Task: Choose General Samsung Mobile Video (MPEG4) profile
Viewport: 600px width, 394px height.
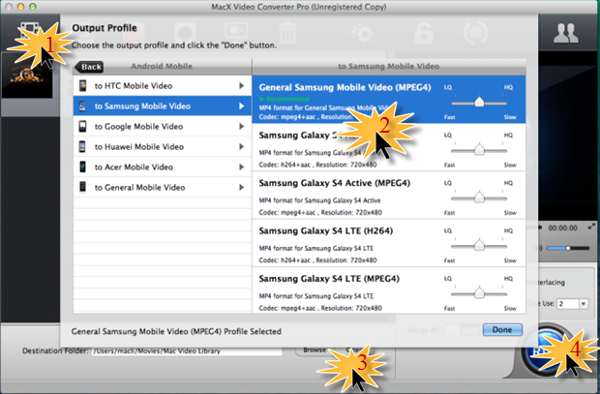Action: pyautogui.click(x=389, y=100)
